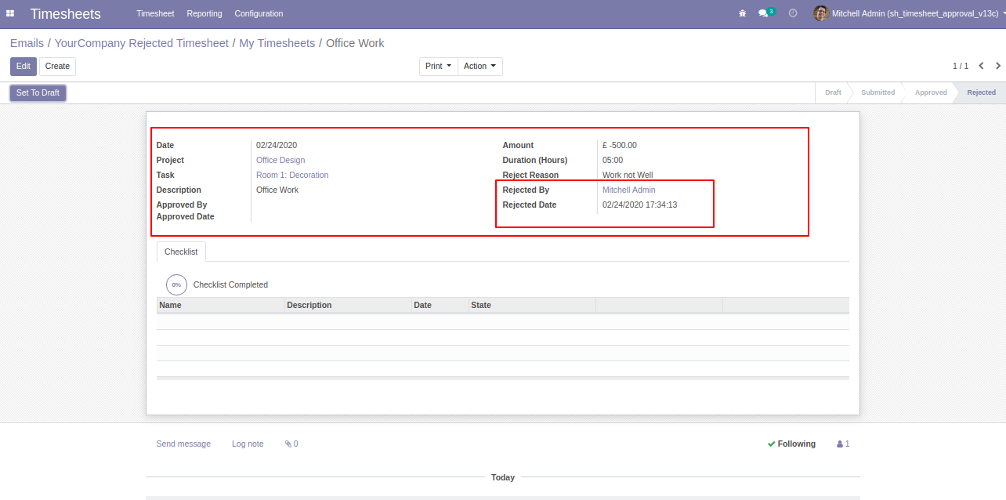The image size is (1006, 500).
Task: Click the 0% checklist progress circle
Action: [176, 284]
